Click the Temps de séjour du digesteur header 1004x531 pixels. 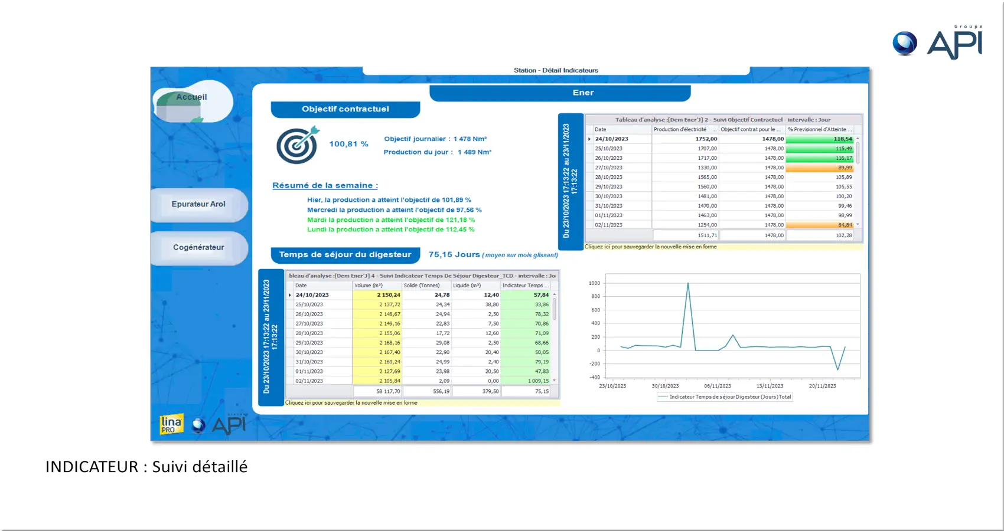pyautogui.click(x=345, y=255)
